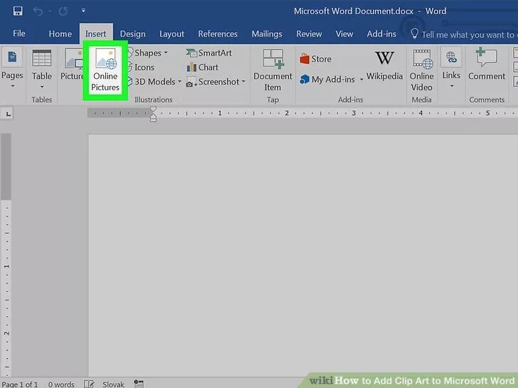Click inside the blank document page
This screenshot has width=518, height=388.
(x=303, y=254)
